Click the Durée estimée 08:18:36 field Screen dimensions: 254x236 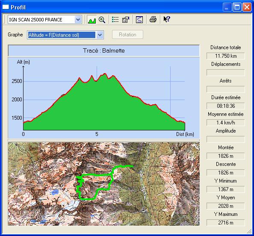pyautogui.click(x=225, y=106)
